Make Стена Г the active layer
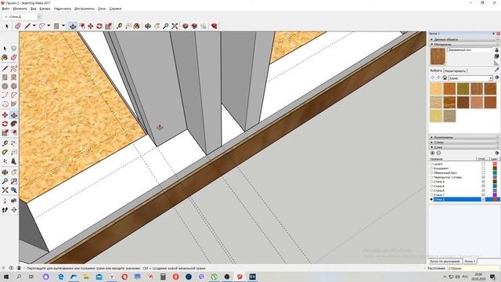 click(431, 195)
